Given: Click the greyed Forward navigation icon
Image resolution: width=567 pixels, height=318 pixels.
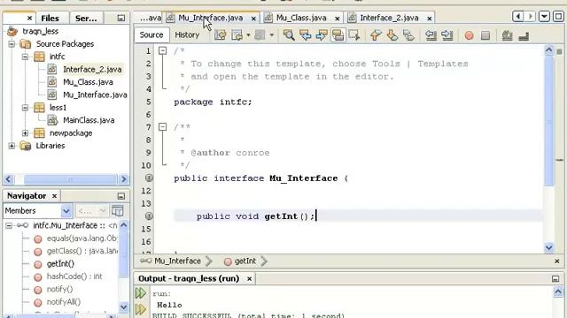Looking at the screenshot, I should pos(260,35).
